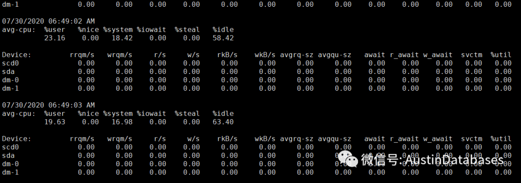Select dm-1 label above the 06:49:02 timestamp
The height and width of the screenshot is (183, 521).
point(11,4)
